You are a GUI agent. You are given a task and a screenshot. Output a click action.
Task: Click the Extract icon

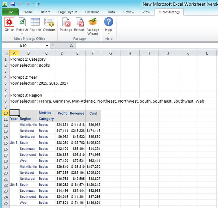click(79, 22)
